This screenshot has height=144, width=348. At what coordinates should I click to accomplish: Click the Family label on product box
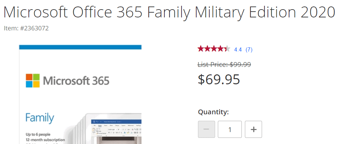[40, 118]
